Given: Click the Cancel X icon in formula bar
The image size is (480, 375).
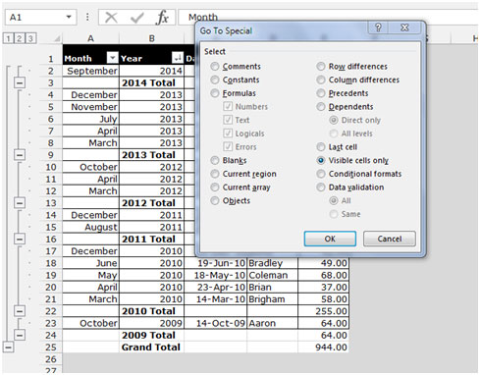Looking at the screenshot, I should tap(111, 18).
